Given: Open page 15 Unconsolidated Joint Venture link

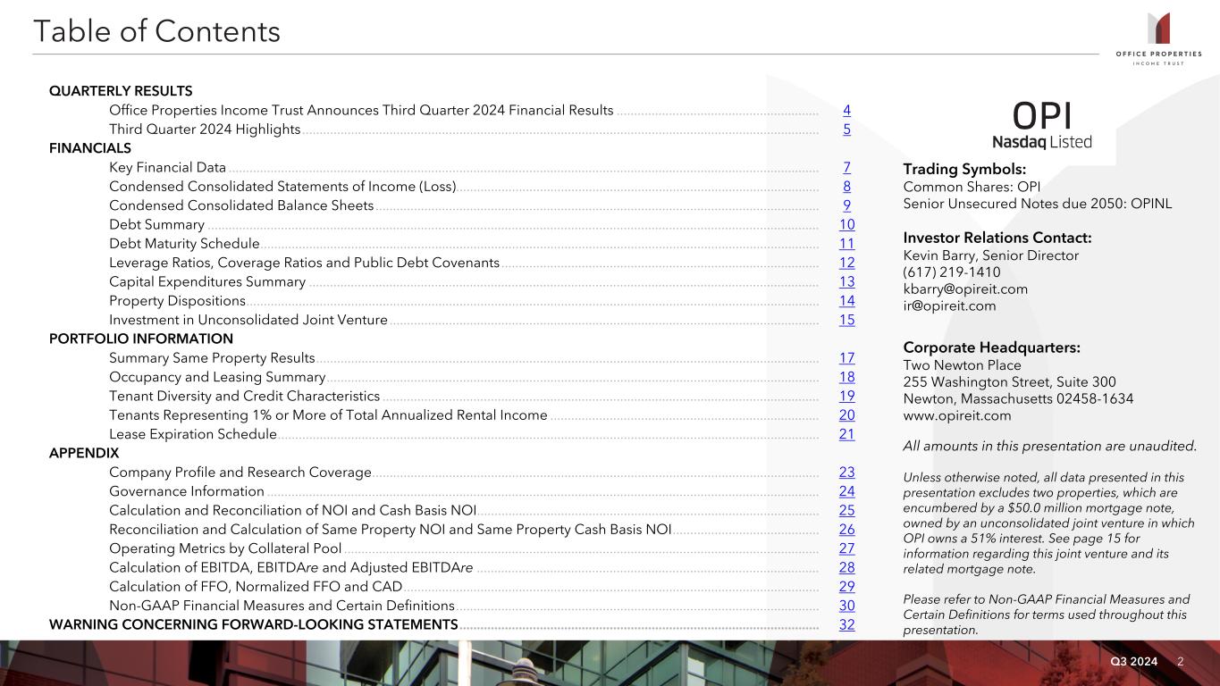Looking at the screenshot, I should [846, 320].
